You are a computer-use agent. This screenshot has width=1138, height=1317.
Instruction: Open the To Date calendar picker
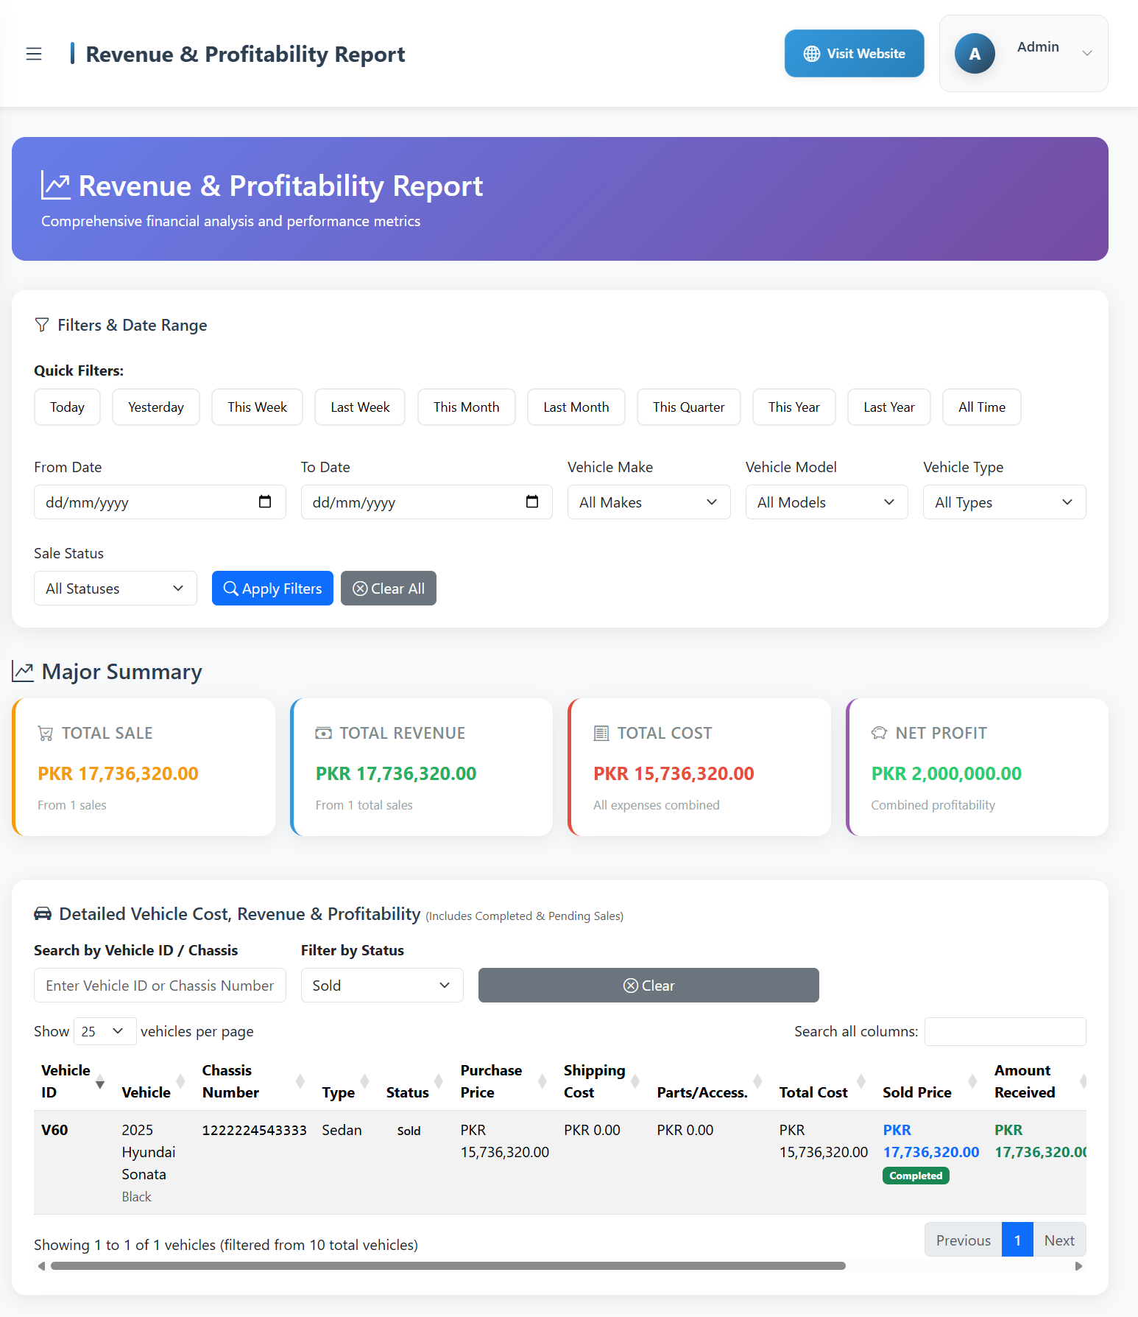(531, 502)
